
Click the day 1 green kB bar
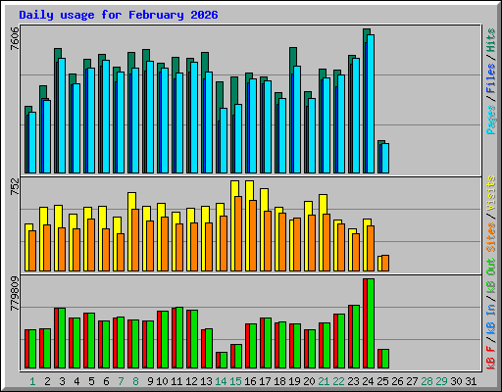tap(32, 349)
